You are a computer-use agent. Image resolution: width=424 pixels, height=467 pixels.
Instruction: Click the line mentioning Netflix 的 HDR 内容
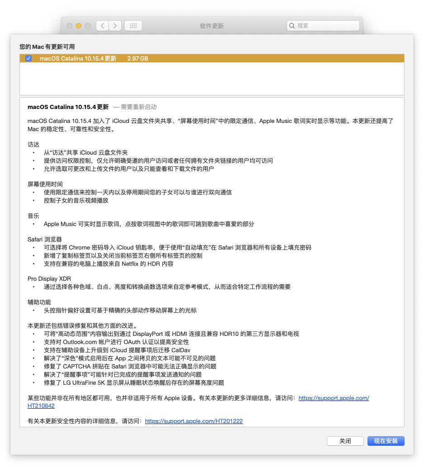point(108,264)
